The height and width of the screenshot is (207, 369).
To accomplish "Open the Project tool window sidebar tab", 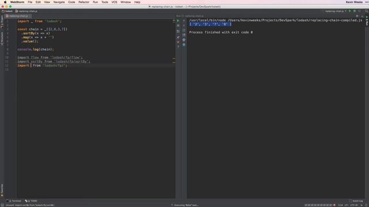I will (x=2, y=22).
